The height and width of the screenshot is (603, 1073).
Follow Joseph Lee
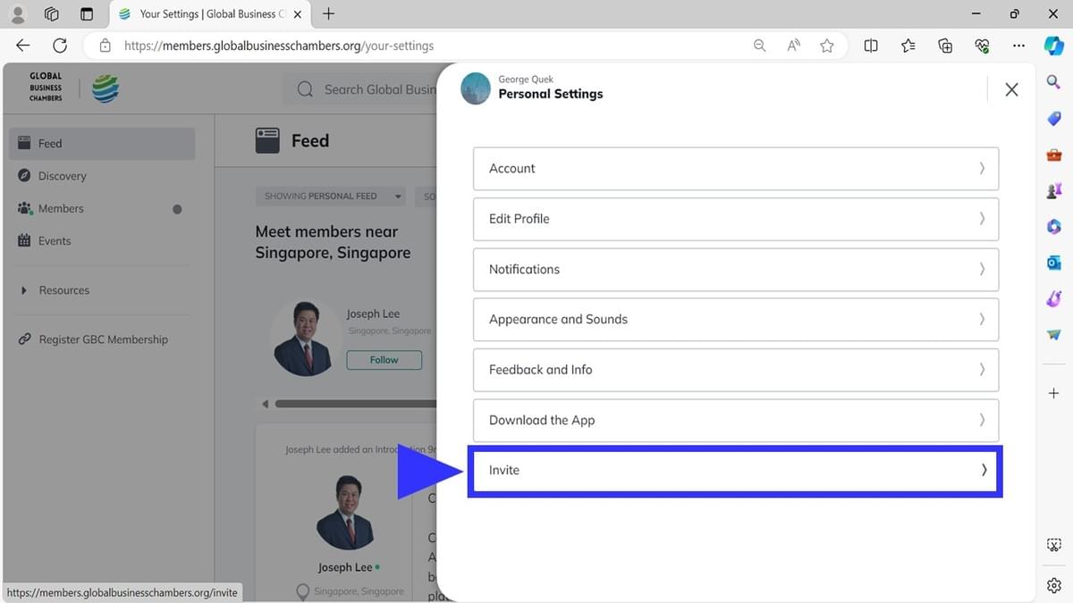coord(384,360)
